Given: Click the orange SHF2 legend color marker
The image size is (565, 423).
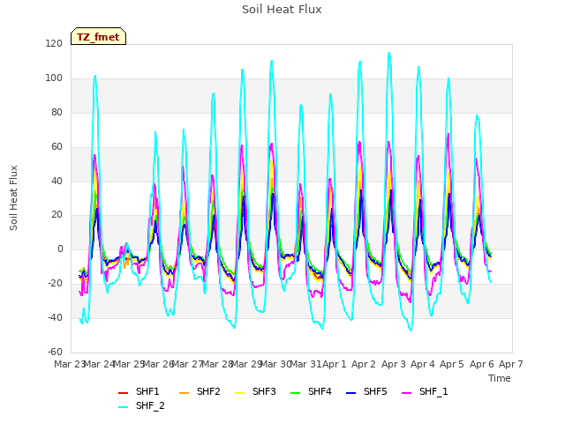Looking at the screenshot, I should [184, 393].
